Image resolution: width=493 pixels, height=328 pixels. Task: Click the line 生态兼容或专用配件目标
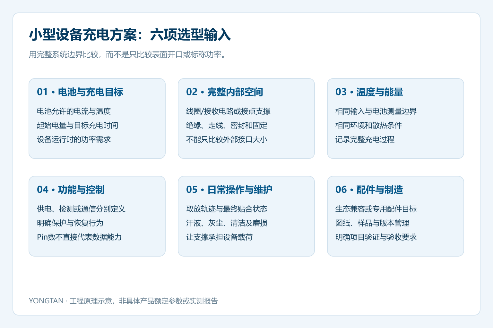[376, 209]
